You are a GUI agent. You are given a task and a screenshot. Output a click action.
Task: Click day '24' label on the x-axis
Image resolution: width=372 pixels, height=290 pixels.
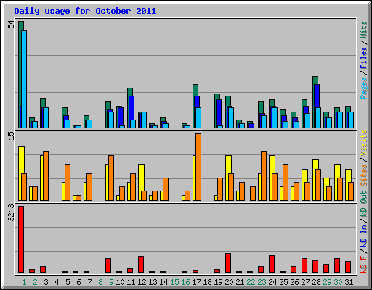click(x=272, y=282)
